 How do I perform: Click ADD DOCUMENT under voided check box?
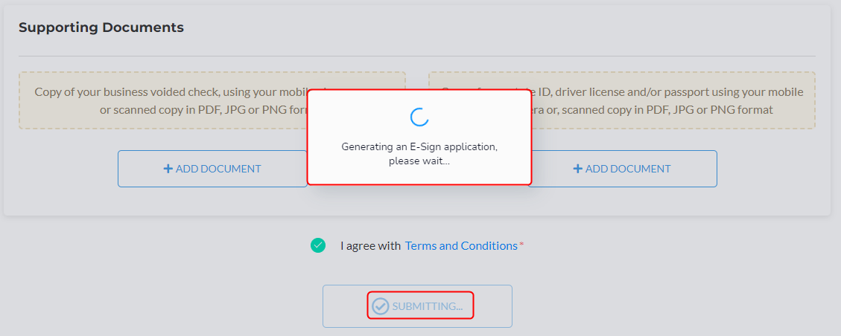click(x=212, y=169)
